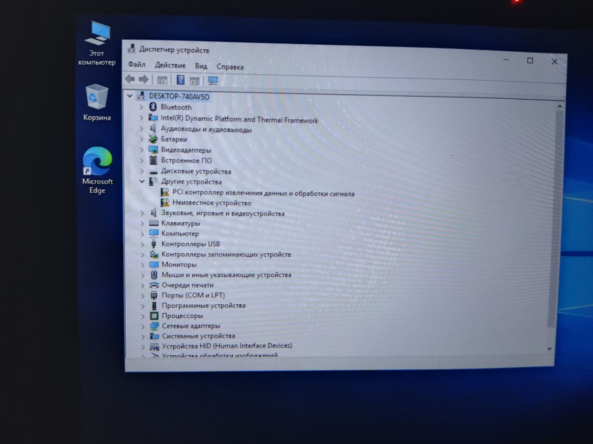The image size is (593, 444).
Task: Select Звуковые, игровые и видеоустройства row
Action: tap(223, 213)
